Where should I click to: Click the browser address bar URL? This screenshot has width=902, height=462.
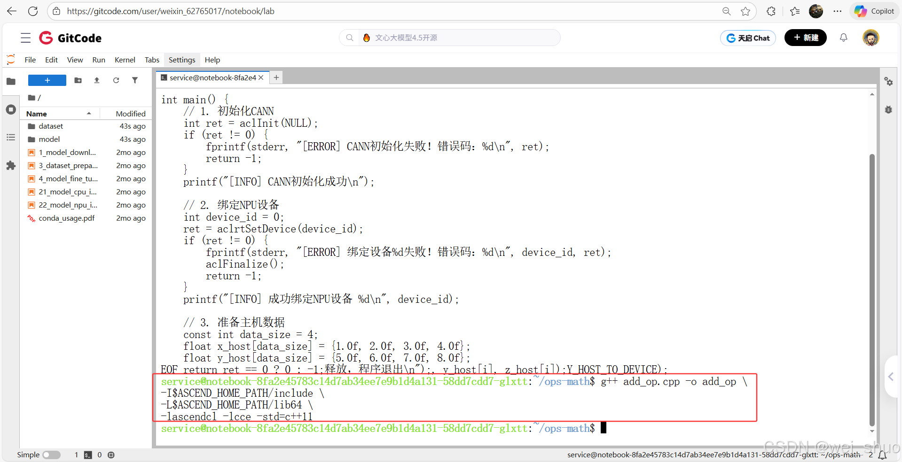[x=171, y=11]
